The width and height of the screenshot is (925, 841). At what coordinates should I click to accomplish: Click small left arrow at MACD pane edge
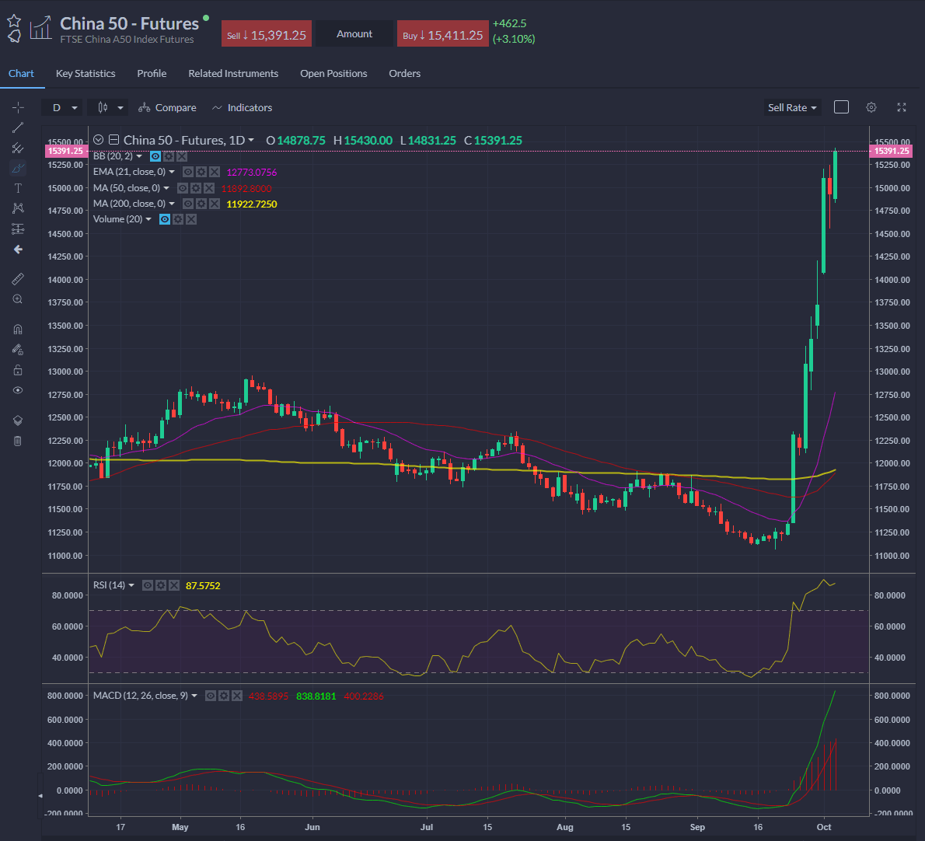click(x=40, y=796)
